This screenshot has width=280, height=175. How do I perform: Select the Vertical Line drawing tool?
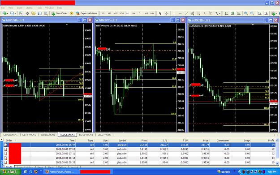pos(174,13)
